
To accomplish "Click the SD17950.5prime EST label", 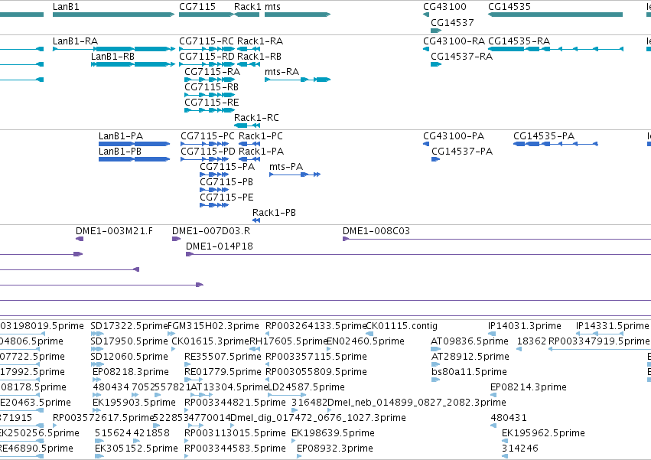I will click(129, 341).
